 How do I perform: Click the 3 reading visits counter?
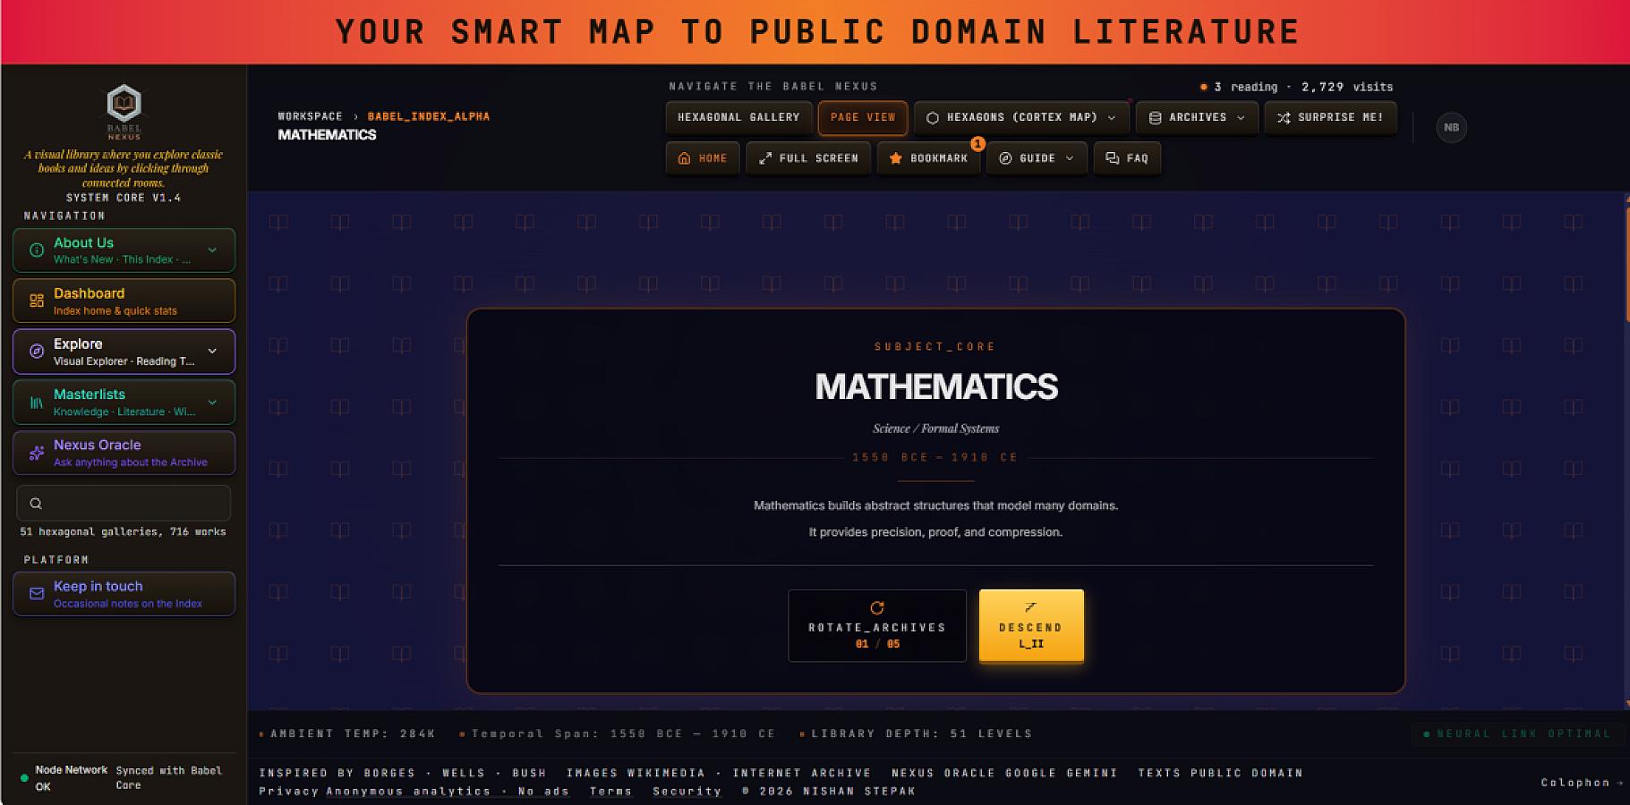tap(1296, 87)
